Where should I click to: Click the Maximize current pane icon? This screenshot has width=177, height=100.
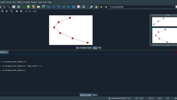(79, 7)
